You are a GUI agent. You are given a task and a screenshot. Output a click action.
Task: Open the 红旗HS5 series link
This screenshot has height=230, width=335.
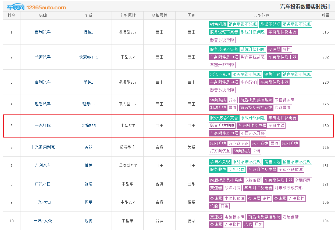(x=88, y=126)
